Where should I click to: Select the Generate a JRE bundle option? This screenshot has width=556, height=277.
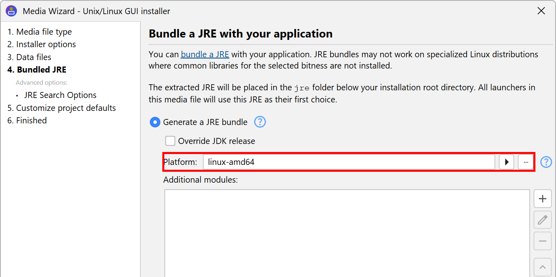point(155,122)
